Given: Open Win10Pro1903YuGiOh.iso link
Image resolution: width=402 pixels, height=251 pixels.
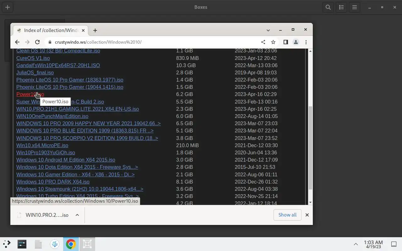Looking at the screenshot, I should [46, 152].
